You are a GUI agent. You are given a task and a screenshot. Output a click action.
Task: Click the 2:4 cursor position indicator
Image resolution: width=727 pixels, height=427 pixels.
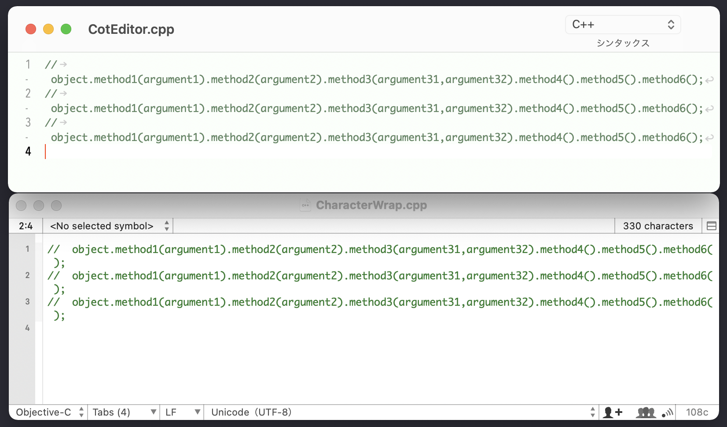(26, 226)
